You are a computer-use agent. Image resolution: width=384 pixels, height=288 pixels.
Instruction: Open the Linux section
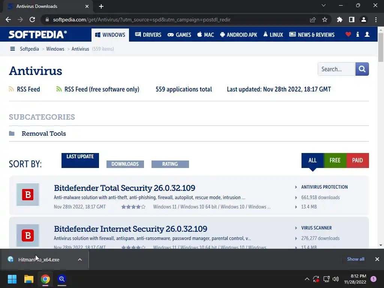(x=273, y=35)
